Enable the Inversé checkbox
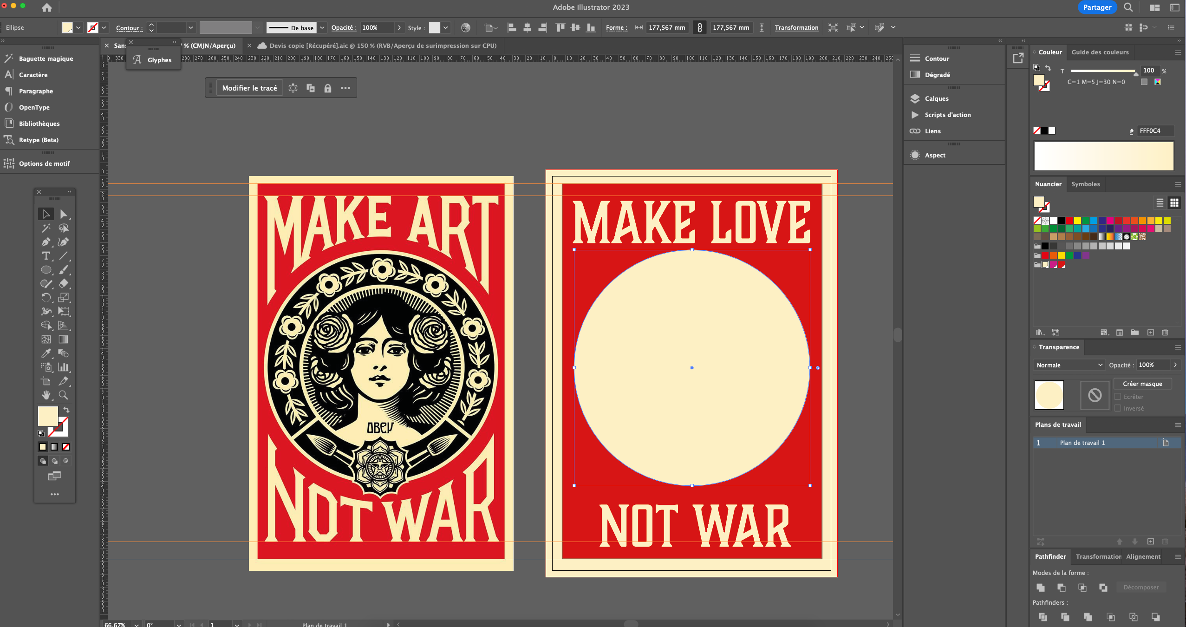Screen dimensions: 1186x627 click(x=1118, y=408)
